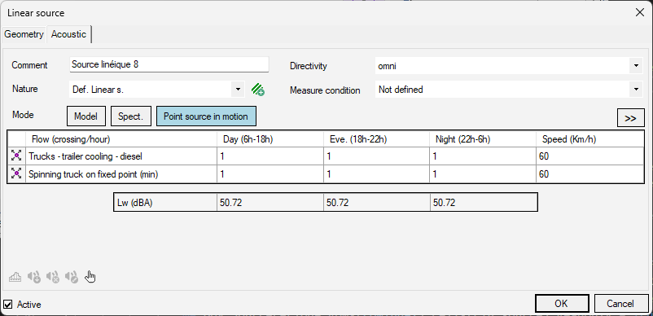653x316 pixels.
Task: Click Night value for Spinning truck row
Action: [x=483, y=174]
